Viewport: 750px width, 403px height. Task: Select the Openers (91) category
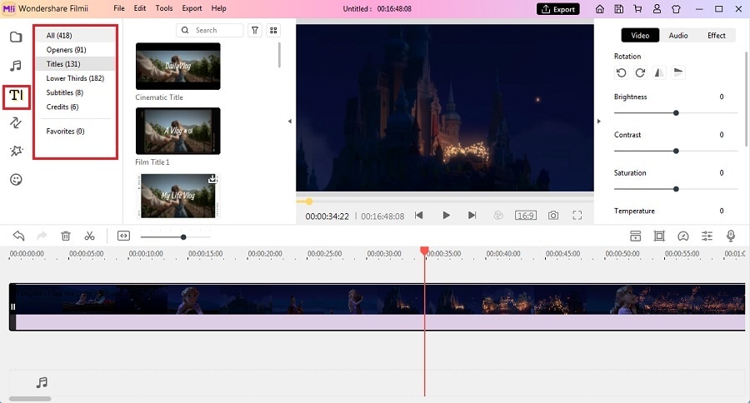76,50
